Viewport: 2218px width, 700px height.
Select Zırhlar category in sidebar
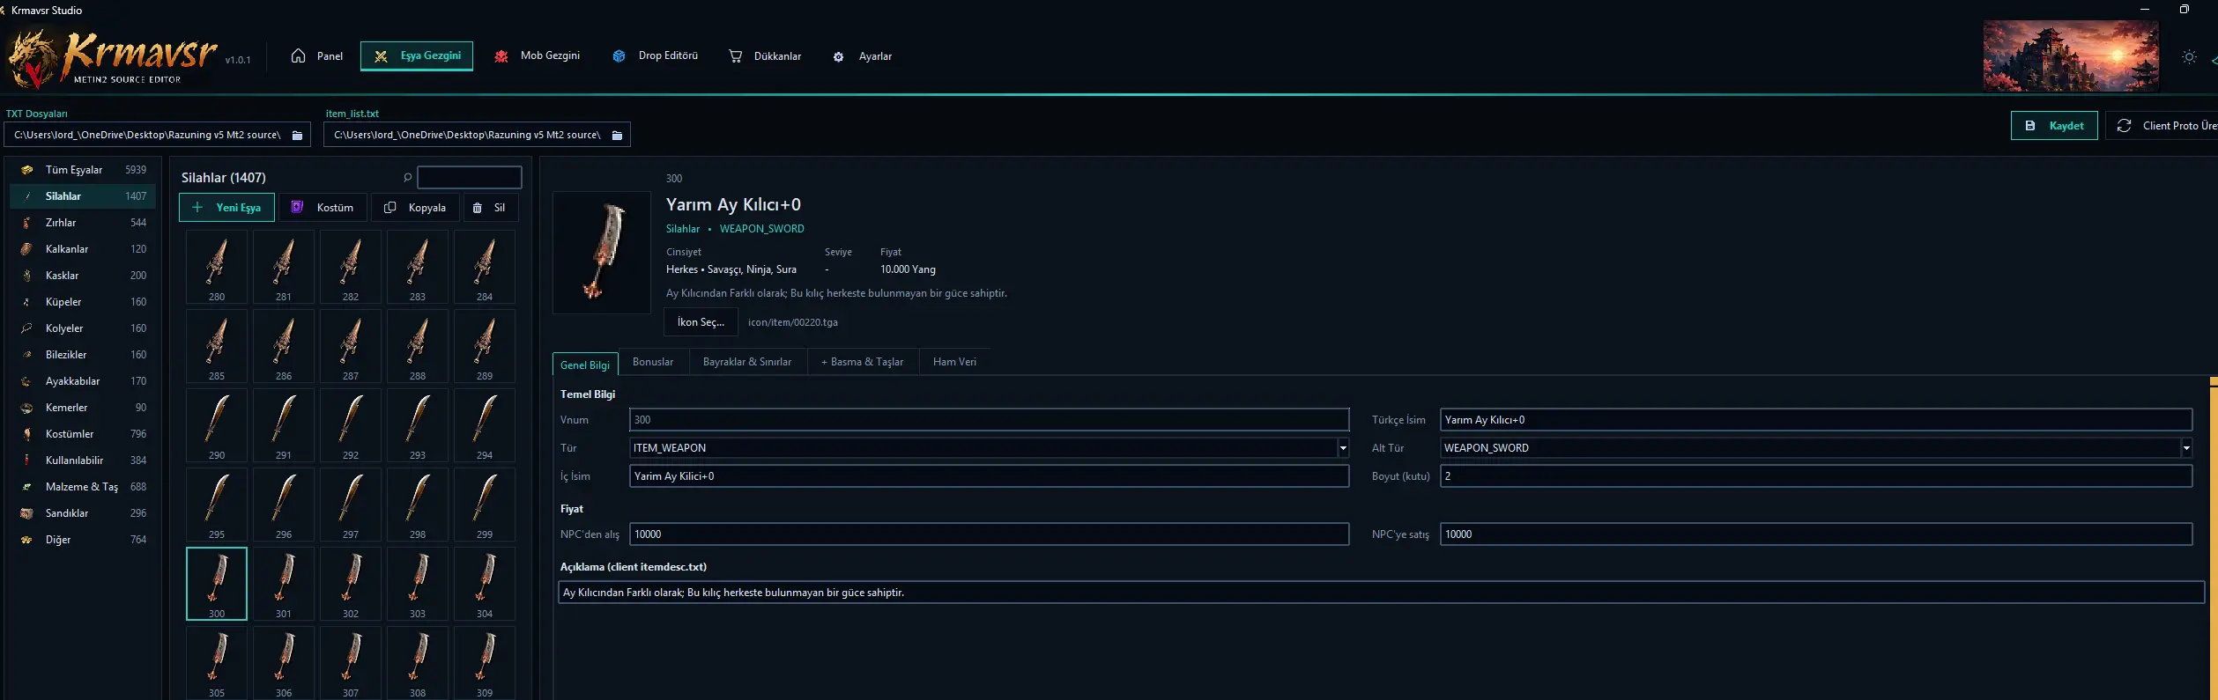tap(83, 223)
